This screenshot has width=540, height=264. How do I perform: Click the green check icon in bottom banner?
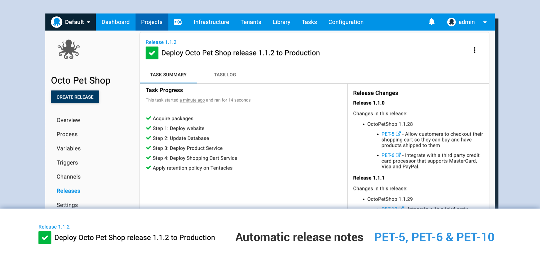[45, 238]
